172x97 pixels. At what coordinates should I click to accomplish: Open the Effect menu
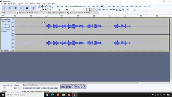click(x=38, y=4)
